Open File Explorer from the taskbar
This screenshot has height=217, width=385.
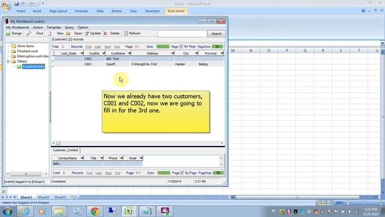[x=59, y=212]
